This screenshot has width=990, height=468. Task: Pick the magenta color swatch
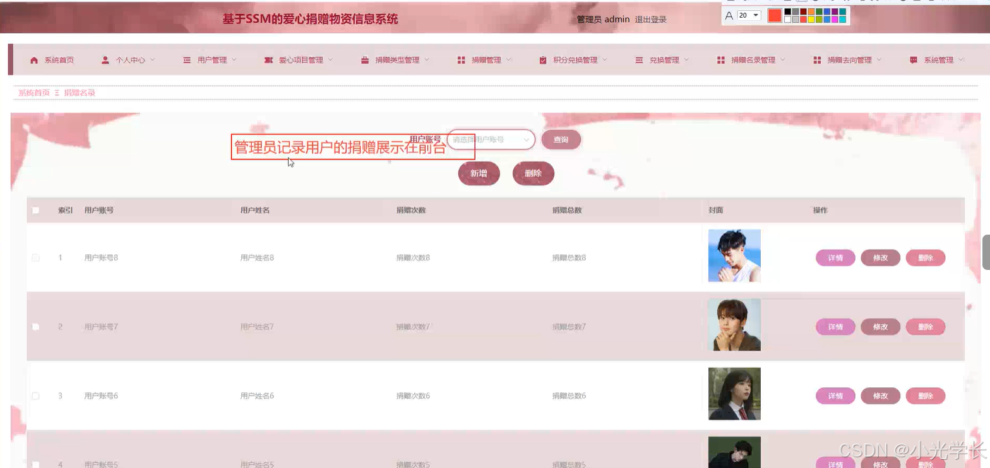coord(835,20)
